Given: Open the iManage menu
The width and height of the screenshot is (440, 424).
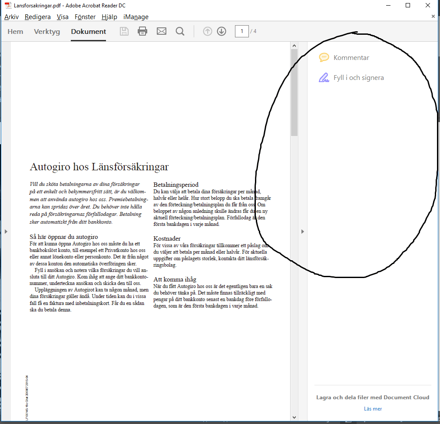Looking at the screenshot, I should pos(135,17).
